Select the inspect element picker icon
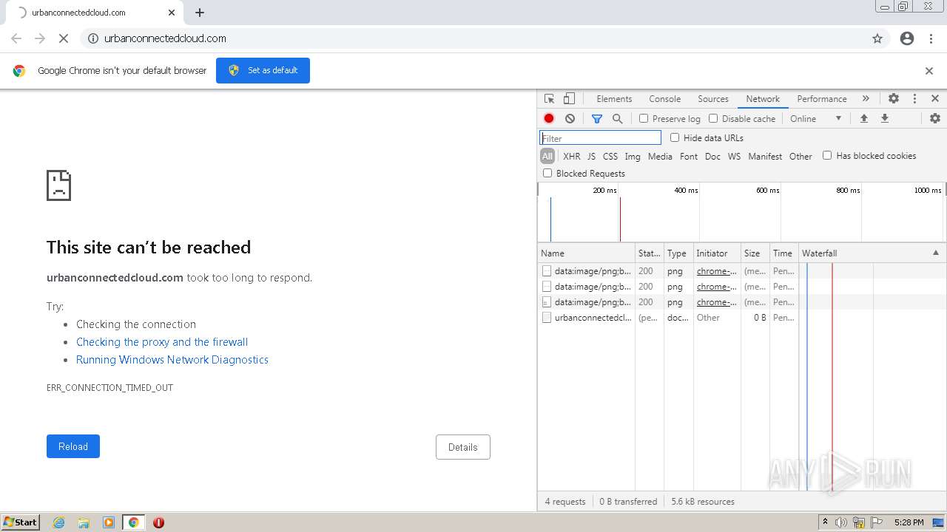The image size is (947, 532). coord(549,98)
